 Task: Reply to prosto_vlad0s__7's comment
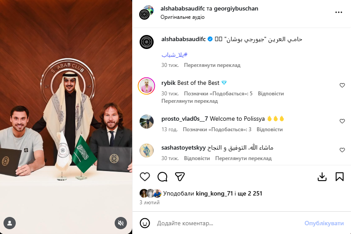click(x=270, y=129)
